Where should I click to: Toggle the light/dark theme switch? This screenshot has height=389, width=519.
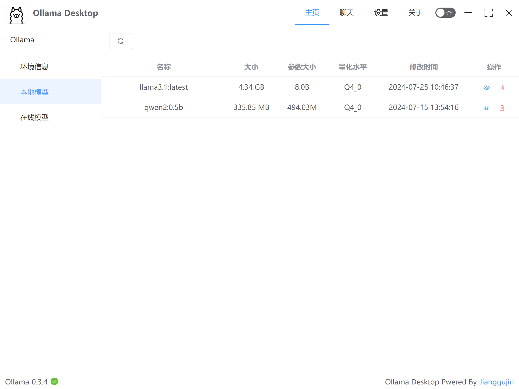(445, 13)
